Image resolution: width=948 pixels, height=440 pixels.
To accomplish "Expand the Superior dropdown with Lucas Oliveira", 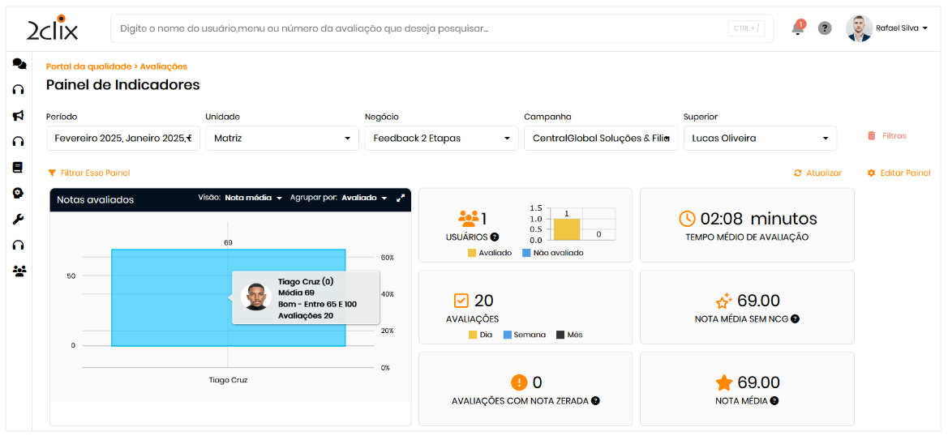I will [759, 139].
